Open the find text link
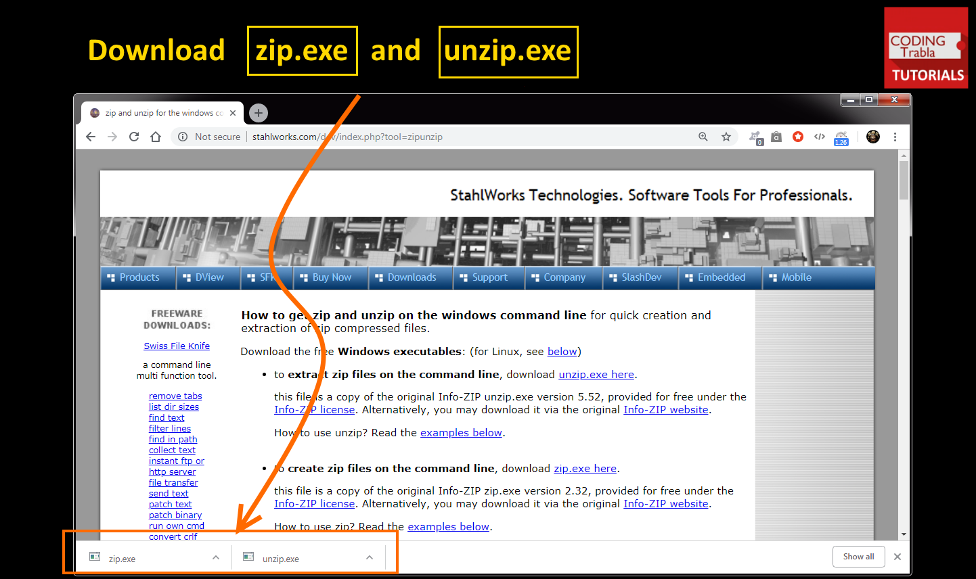The height and width of the screenshot is (579, 976). click(167, 417)
